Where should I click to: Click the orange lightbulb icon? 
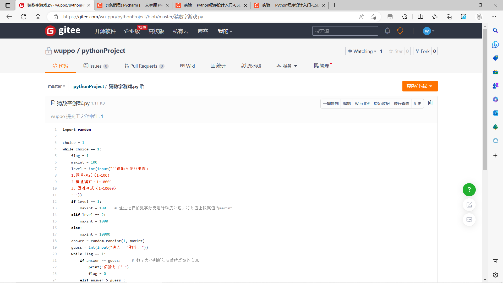point(400,31)
